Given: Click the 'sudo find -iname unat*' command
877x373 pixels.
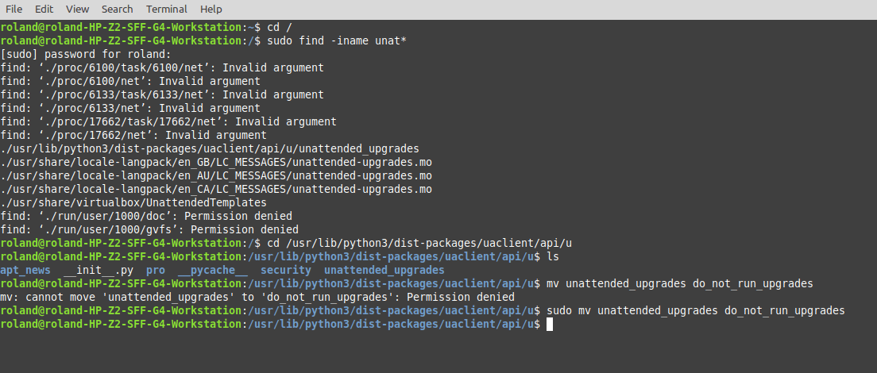Looking at the screenshot, I should coord(337,40).
